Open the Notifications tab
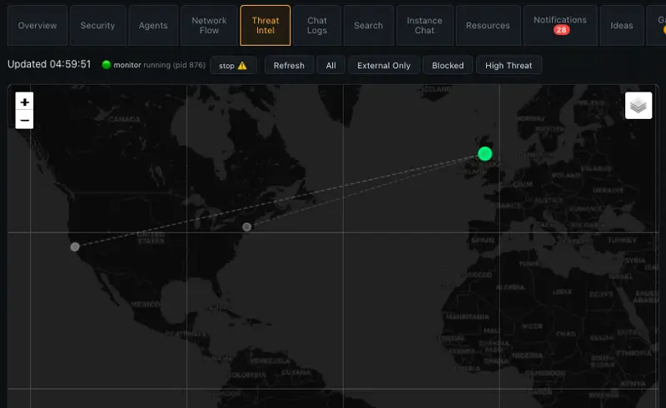 [559, 26]
